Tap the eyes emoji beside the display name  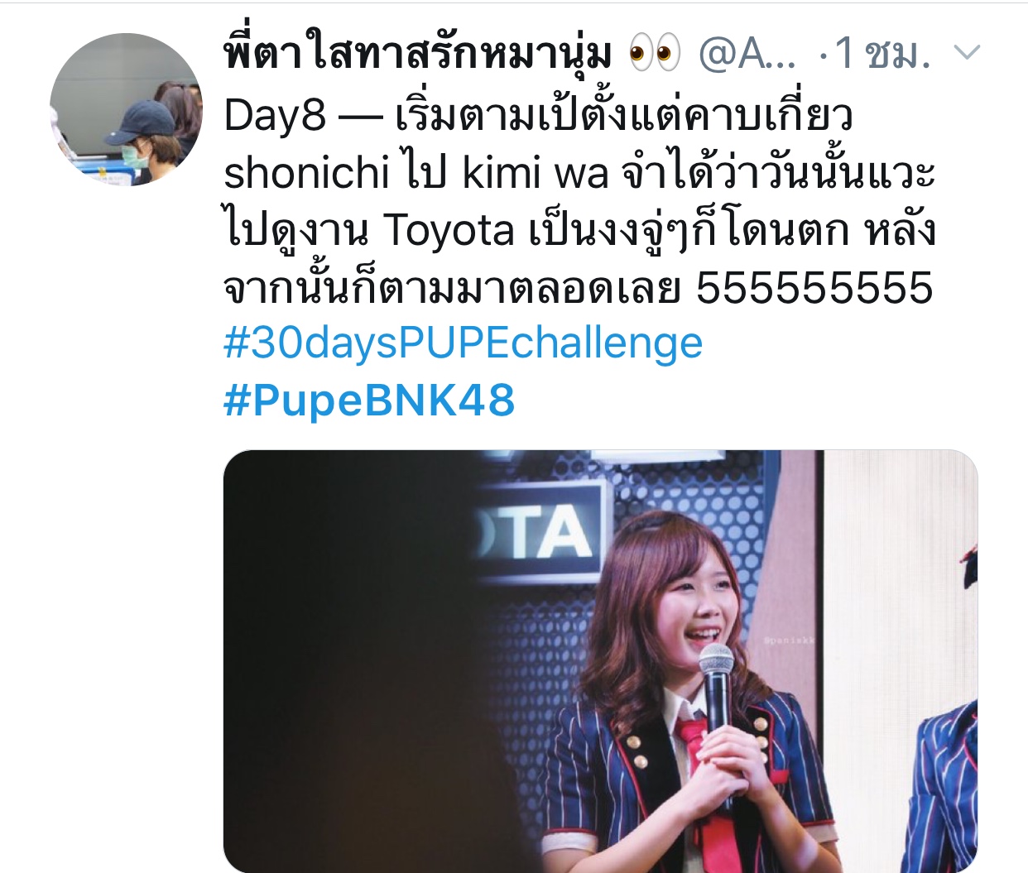point(654,54)
